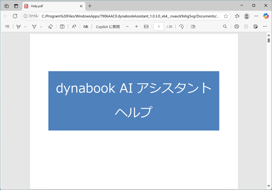This screenshot has width=272, height=190.
Task: Click the translate aあ icon
Action: pos(86,26)
